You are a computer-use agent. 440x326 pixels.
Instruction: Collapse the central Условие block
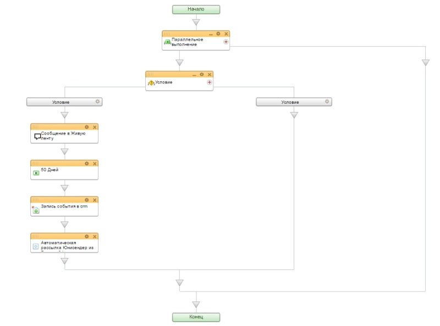point(194,75)
